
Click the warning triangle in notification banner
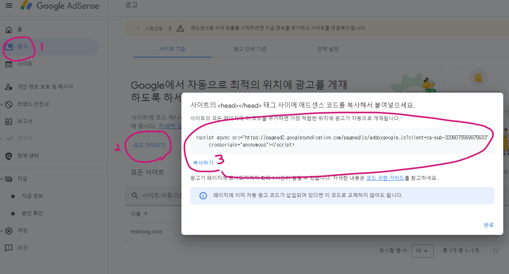pyautogui.click(x=181, y=28)
